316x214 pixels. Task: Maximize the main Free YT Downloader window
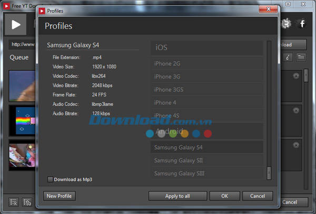288,4
